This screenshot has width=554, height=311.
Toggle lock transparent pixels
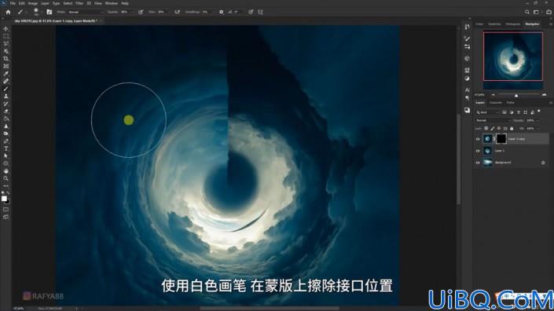coord(486,129)
